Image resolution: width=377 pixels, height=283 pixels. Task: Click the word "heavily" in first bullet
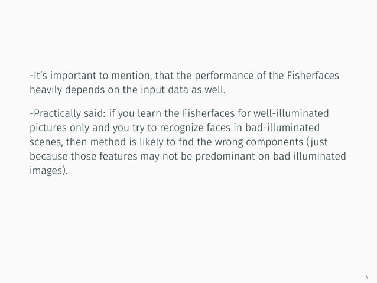pyautogui.click(x=45, y=90)
